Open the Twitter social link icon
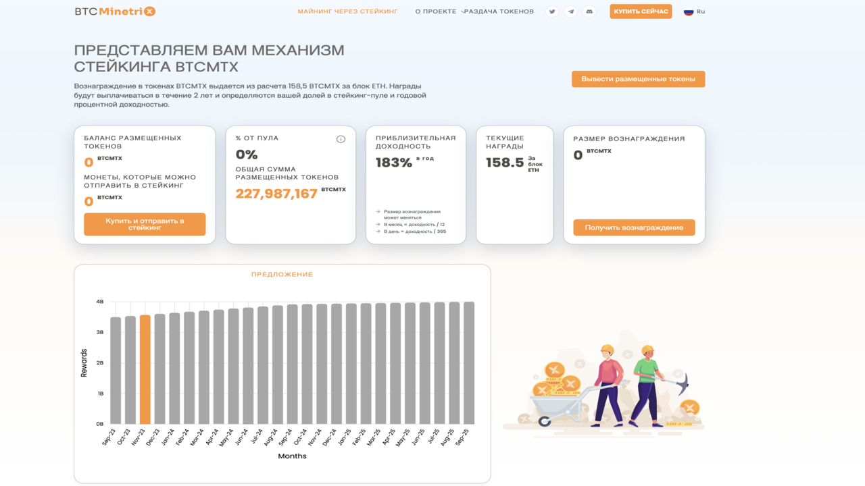 (x=552, y=11)
